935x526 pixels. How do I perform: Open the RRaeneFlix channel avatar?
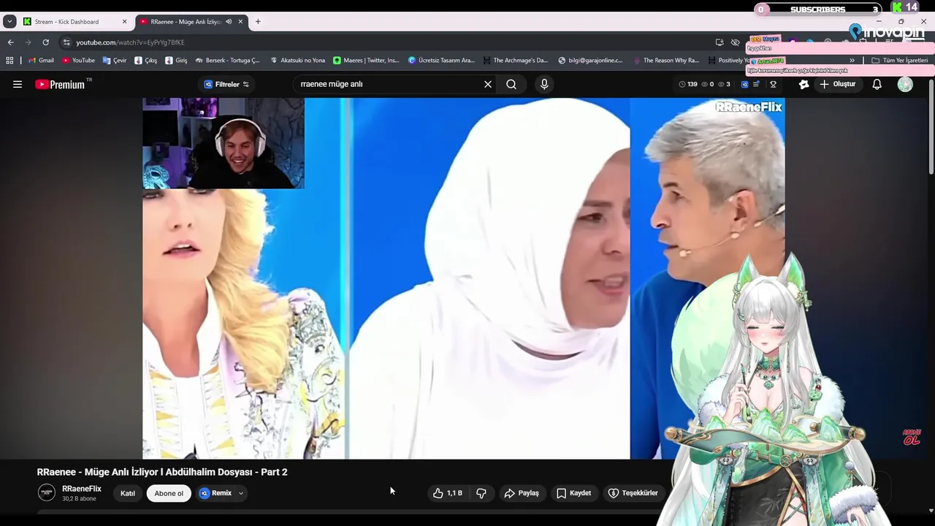47,493
